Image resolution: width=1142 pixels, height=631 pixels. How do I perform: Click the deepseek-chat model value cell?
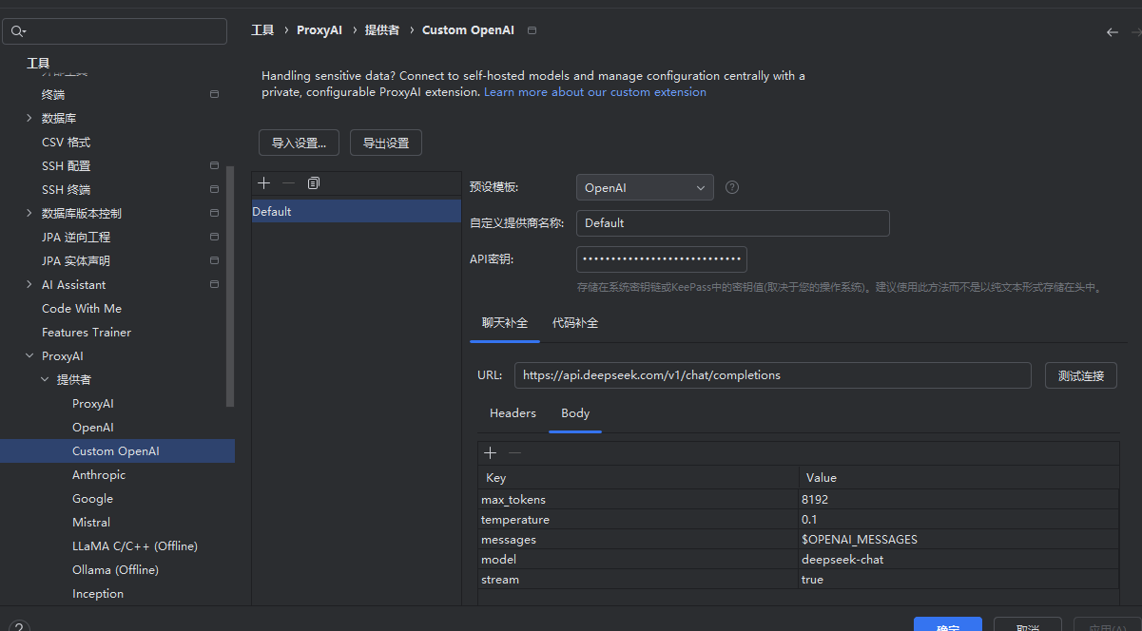[x=958, y=560]
